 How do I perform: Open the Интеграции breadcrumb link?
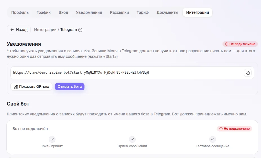45,30
